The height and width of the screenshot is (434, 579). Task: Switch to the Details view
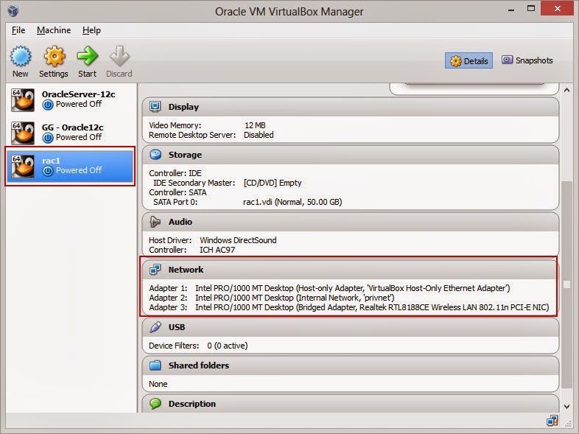click(x=469, y=61)
